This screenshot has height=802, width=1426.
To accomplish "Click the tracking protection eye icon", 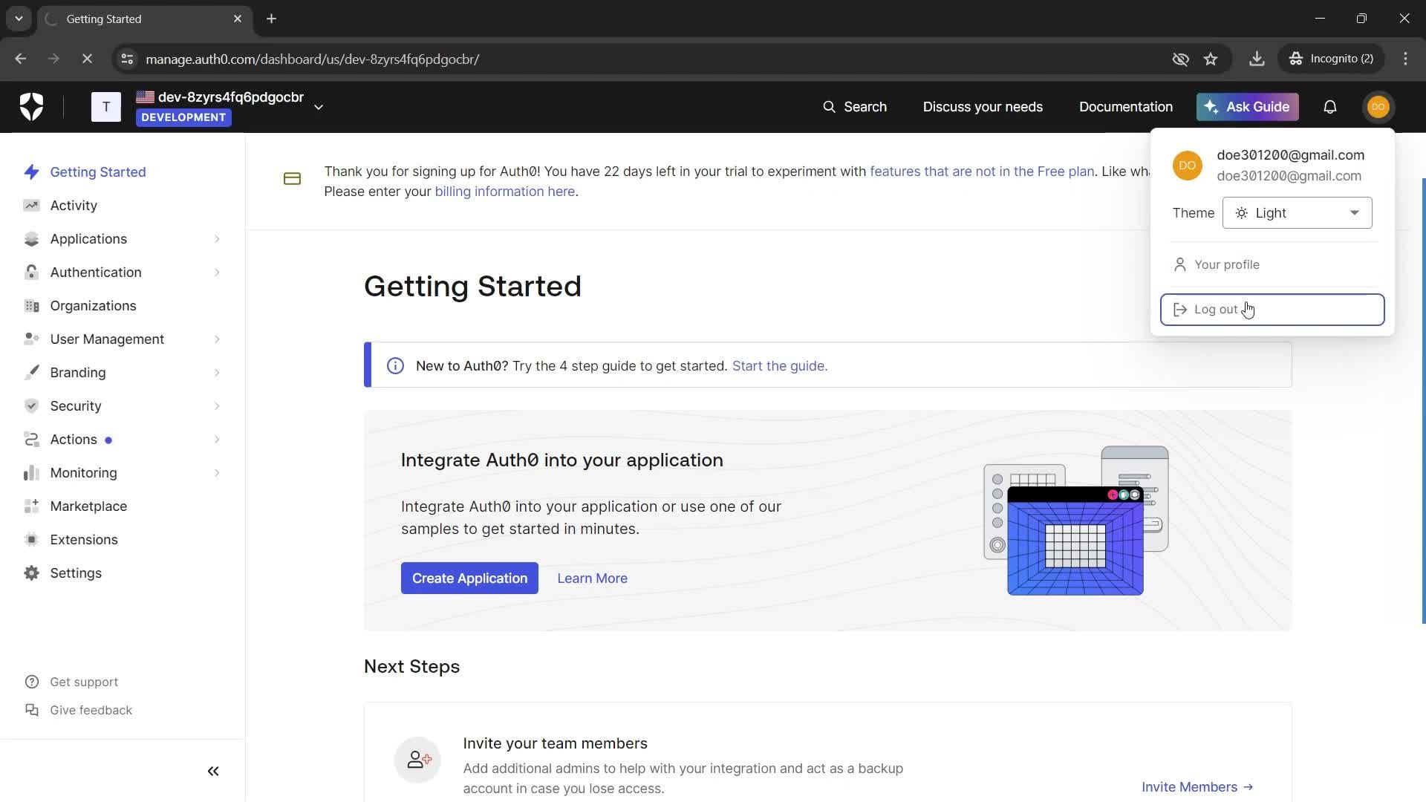I will pos(1180,59).
